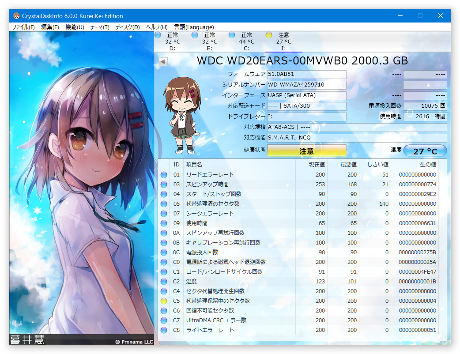460x354 pixels.
Task: Click status orb for attribute C0
Action: pos(164,262)
